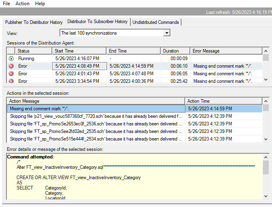Click error icon for 4:08:49 PM session

coord(11,66)
